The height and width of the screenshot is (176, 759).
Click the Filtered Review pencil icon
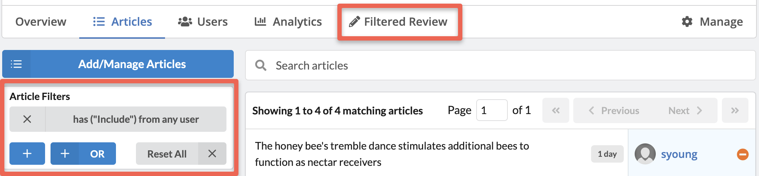(x=354, y=22)
